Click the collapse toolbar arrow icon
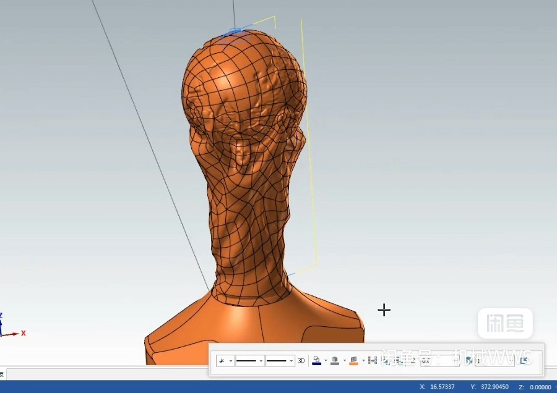 524,361
